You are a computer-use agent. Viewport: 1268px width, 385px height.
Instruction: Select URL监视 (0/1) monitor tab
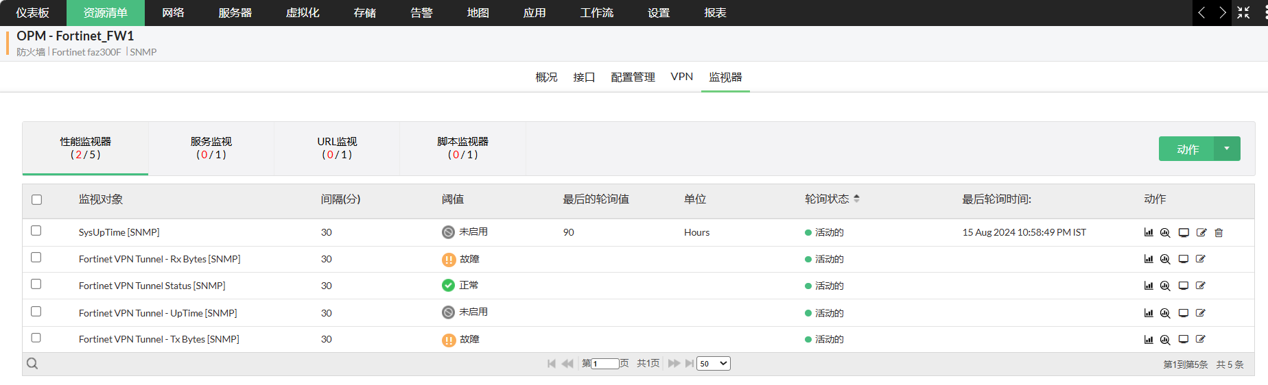337,148
